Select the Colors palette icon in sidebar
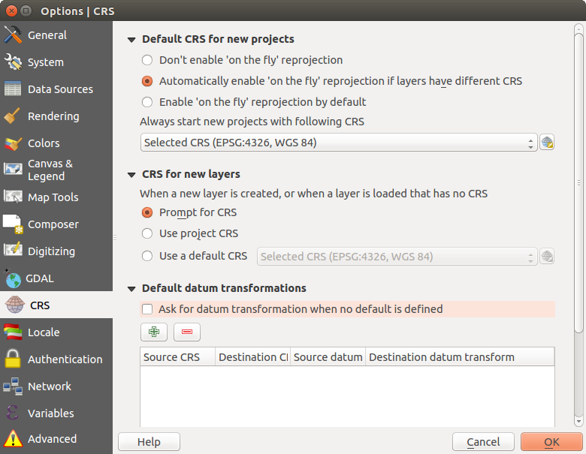Viewport: 586px width, 454px height. 13,143
